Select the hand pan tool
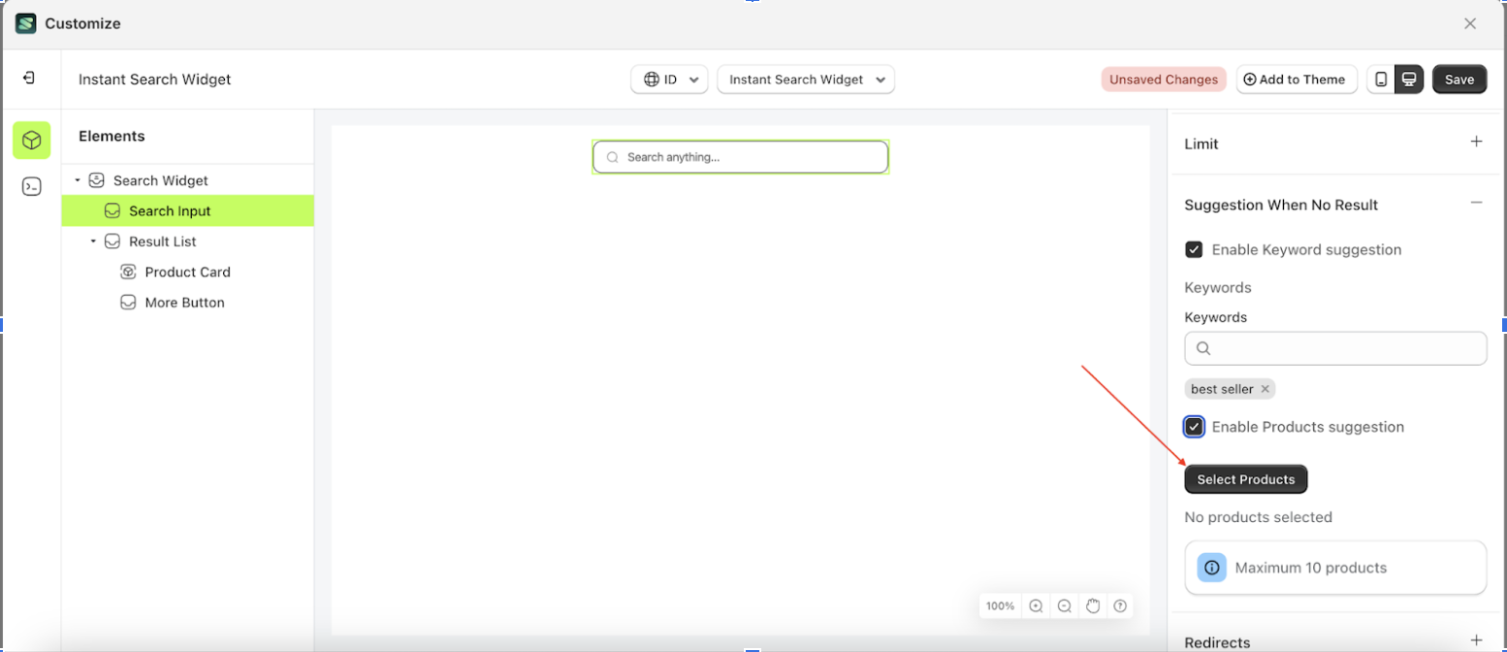This screenshot has width=1507, height=652. (x=1093, y=605)
